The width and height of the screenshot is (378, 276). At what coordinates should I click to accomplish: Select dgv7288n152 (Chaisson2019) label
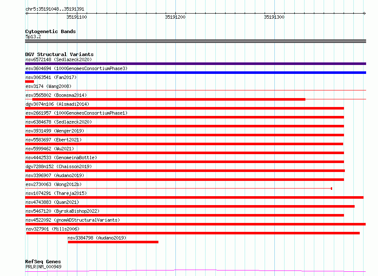(x=59, y=166)
